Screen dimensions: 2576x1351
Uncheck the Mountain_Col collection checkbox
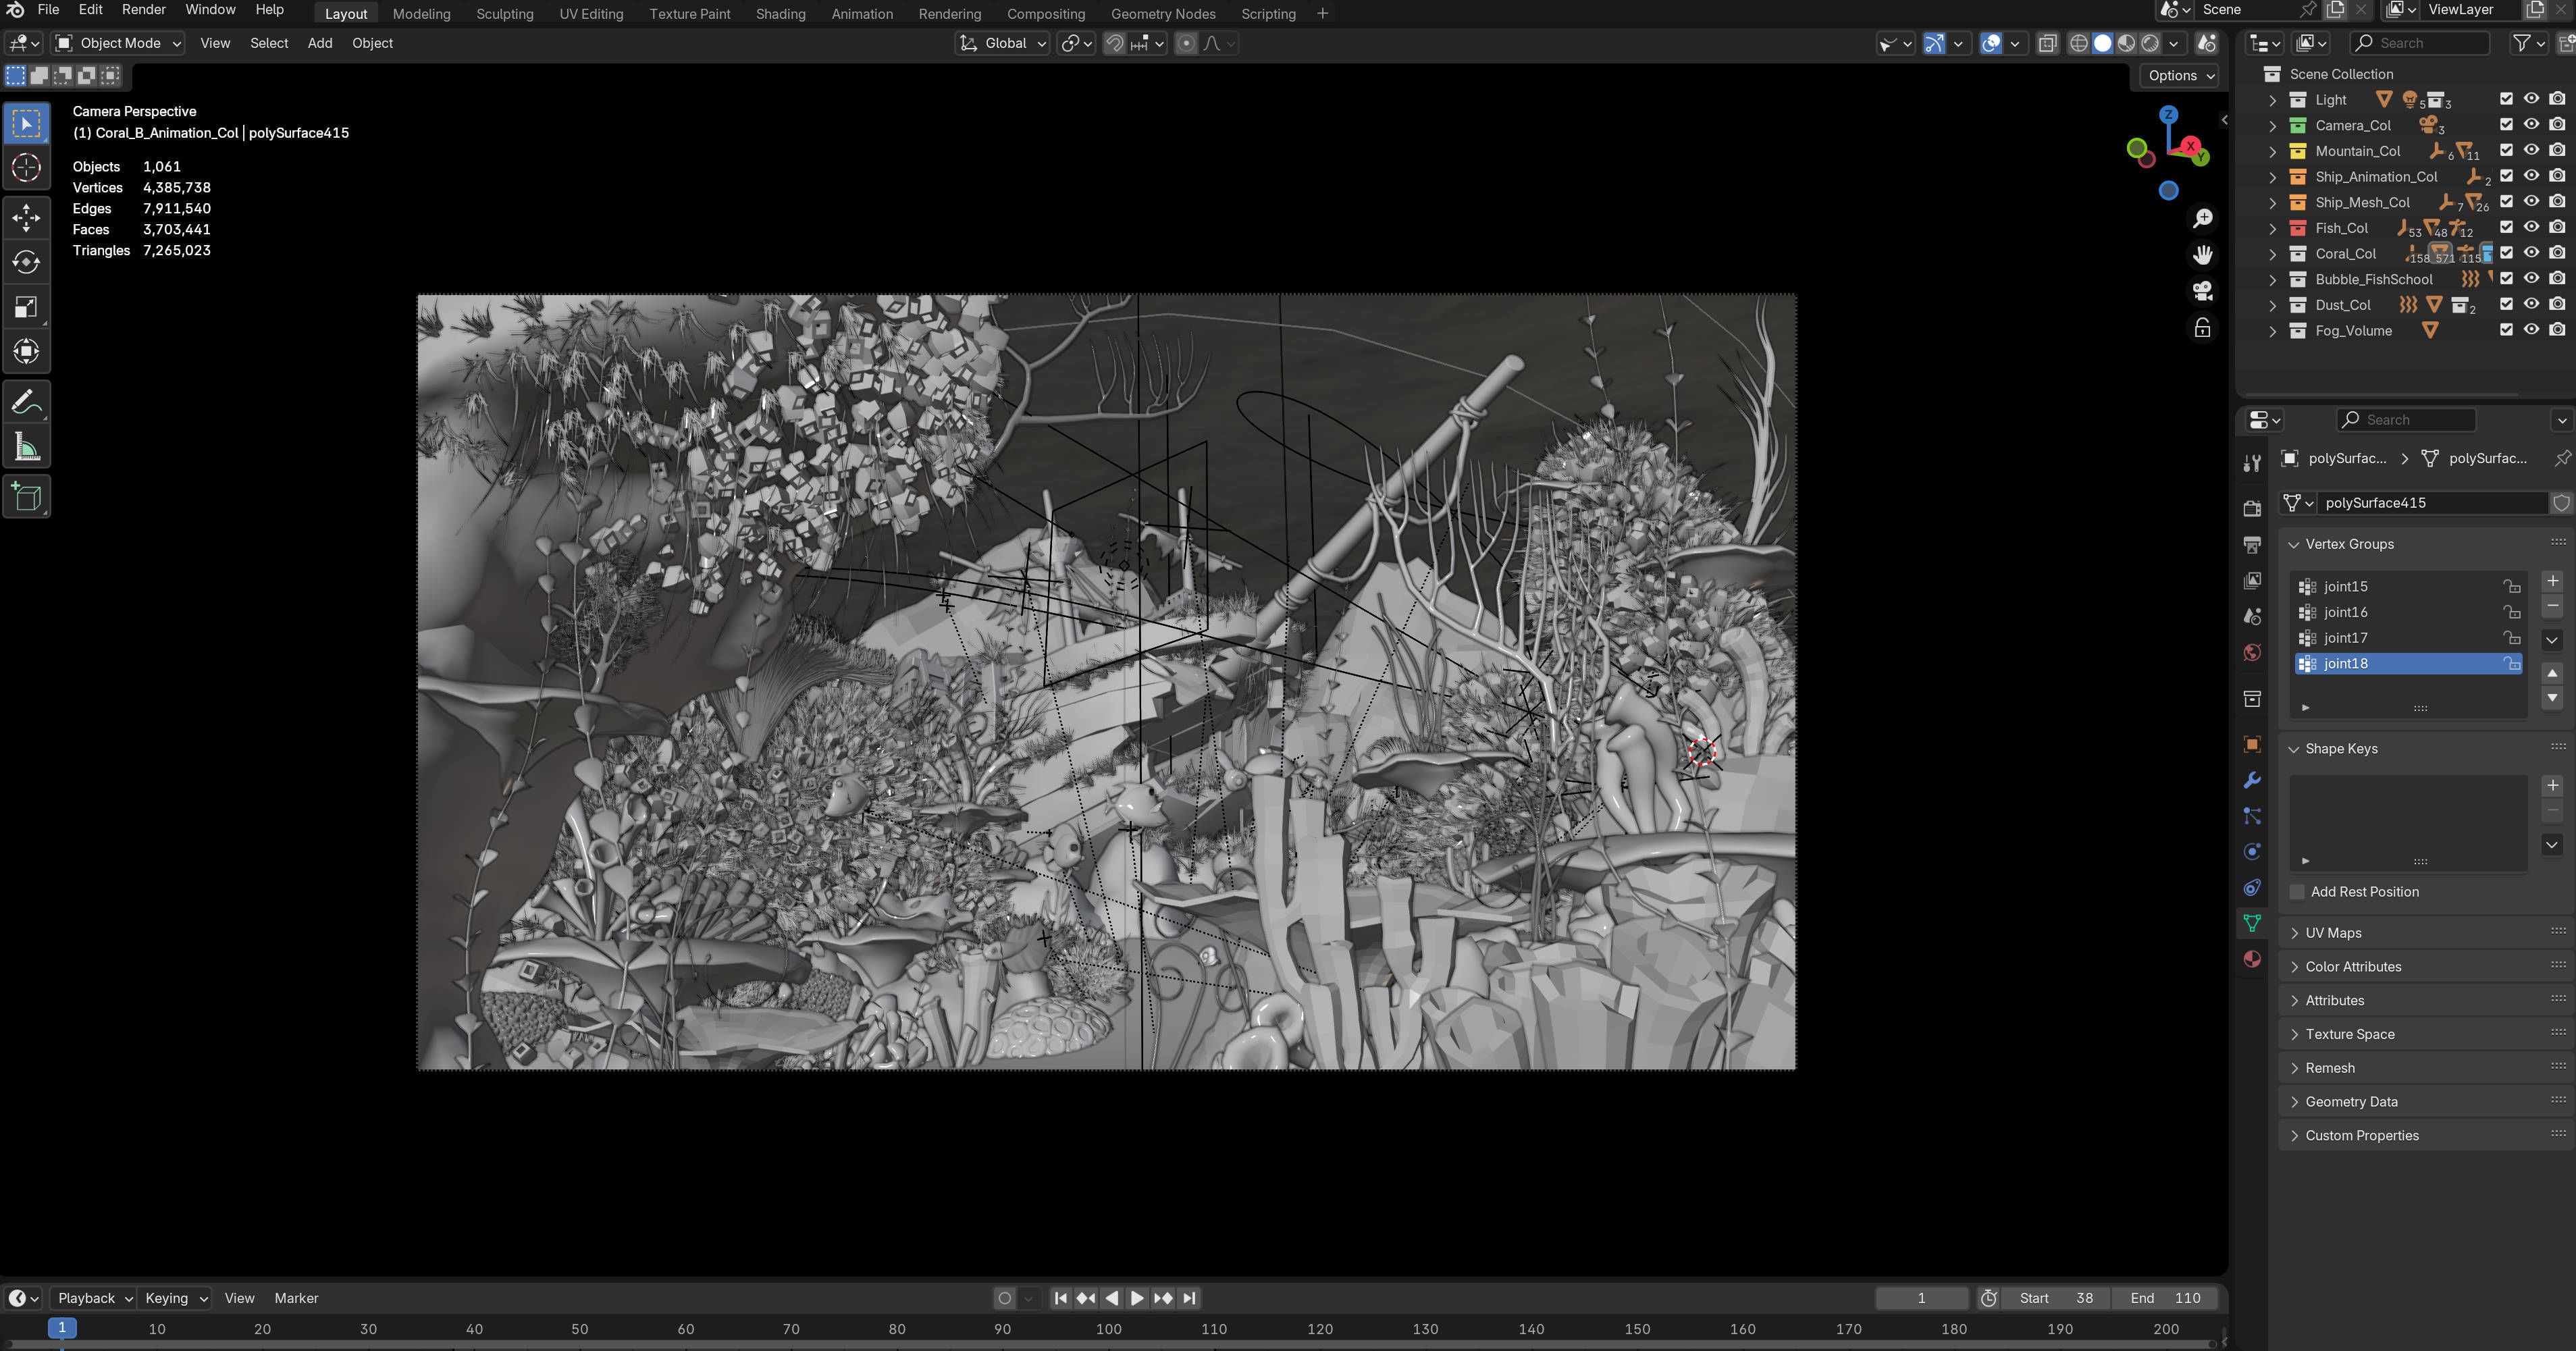pos(2506,151)
